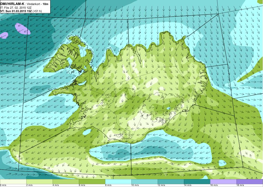263x187 pixels.
Task: Select the legend swatch between 2 and 4 m/s
Action: [x=39, y=182]
